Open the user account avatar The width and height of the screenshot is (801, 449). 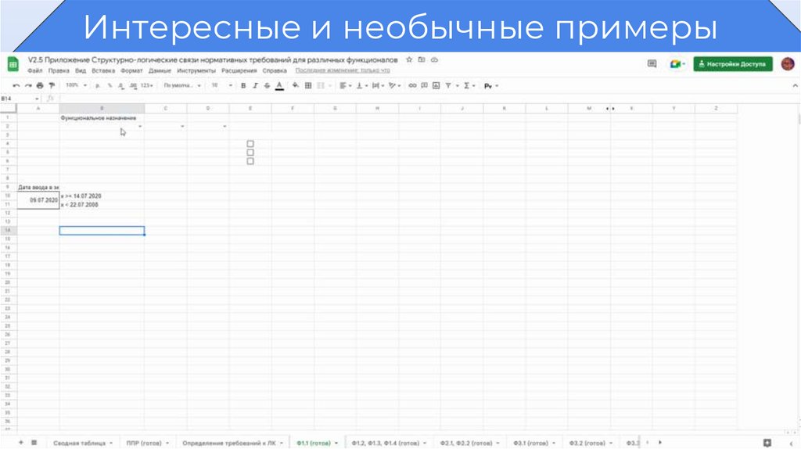point(788,64)
